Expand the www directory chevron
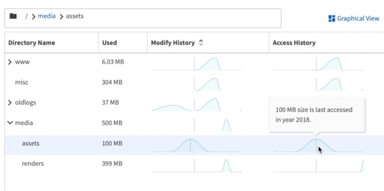The height and width of the screenshot is (191, 384). click(x=10, y=62)
